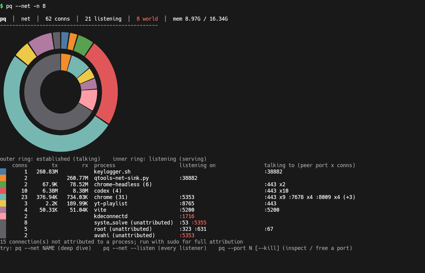This screenshot has height=273, width=425.
Task: Click the ':443 x10' peer entry
Action: point(276,191)
